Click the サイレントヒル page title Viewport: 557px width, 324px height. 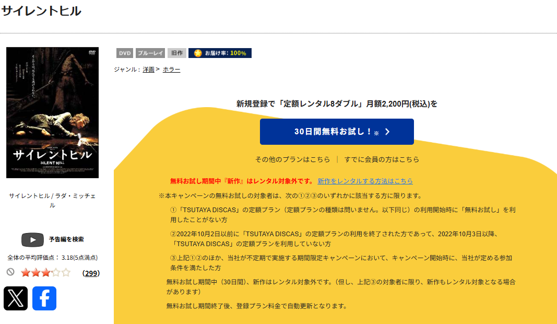pos(42,11)
